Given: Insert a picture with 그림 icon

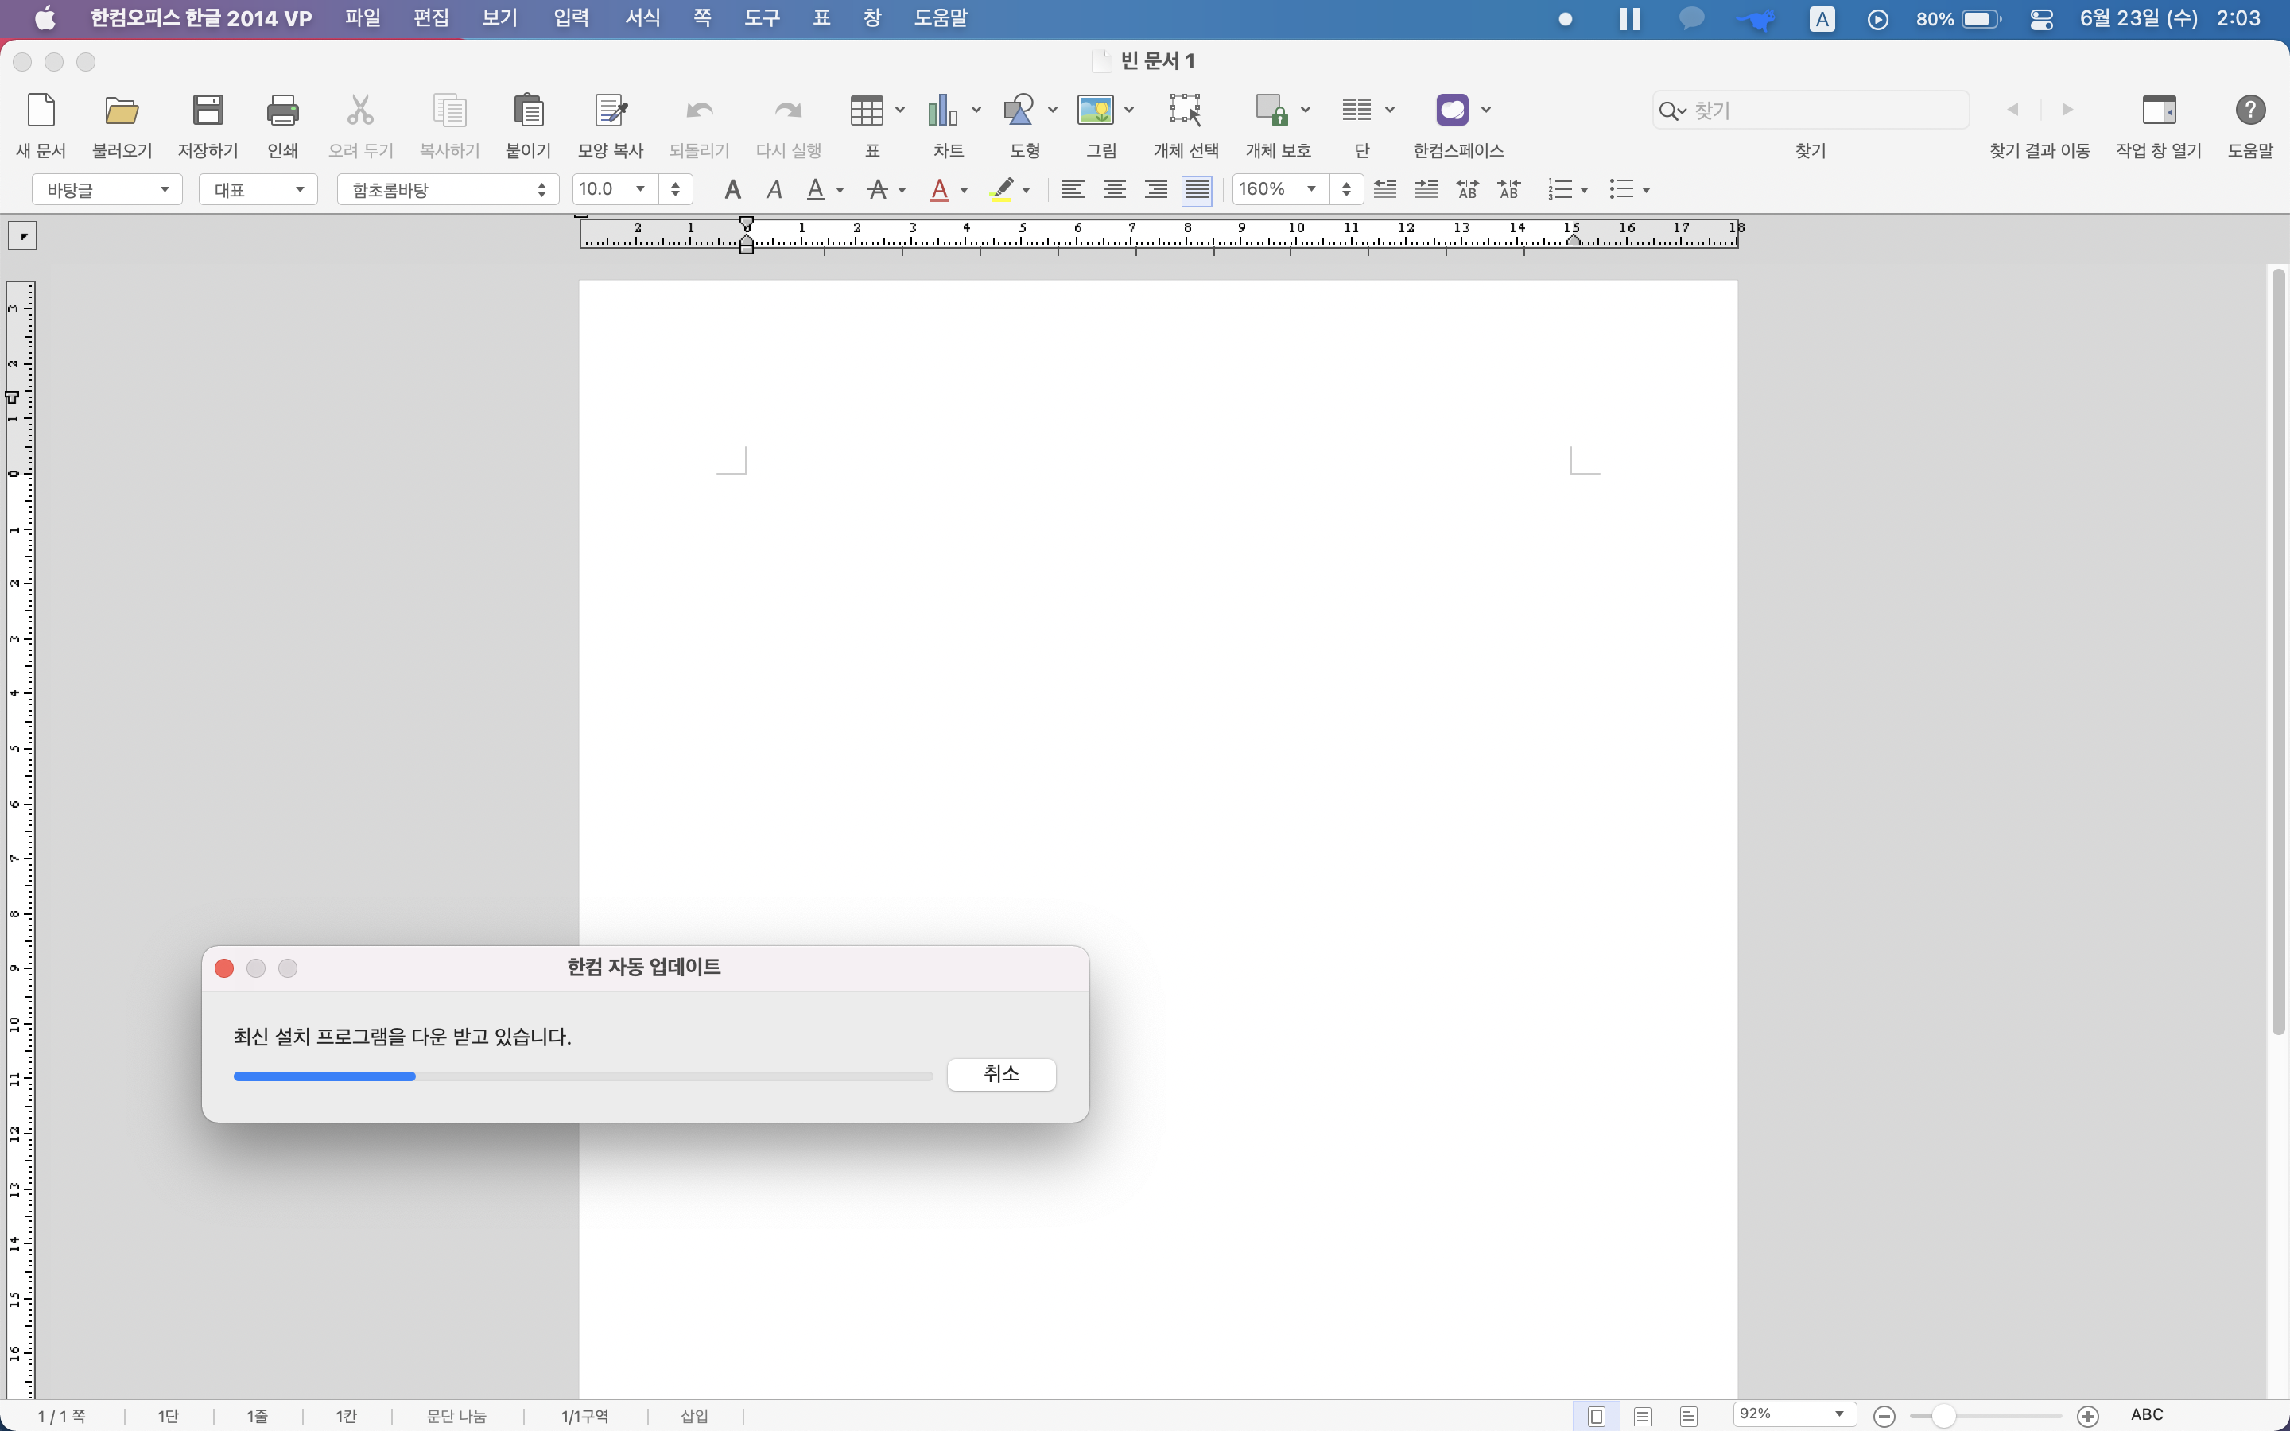Looking at the screenshot, I should tap(1095, 111).
